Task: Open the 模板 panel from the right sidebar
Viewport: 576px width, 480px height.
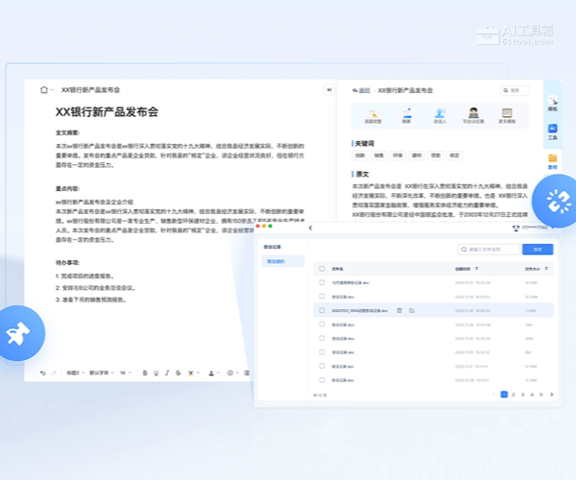Action: (x=552, y=103)
